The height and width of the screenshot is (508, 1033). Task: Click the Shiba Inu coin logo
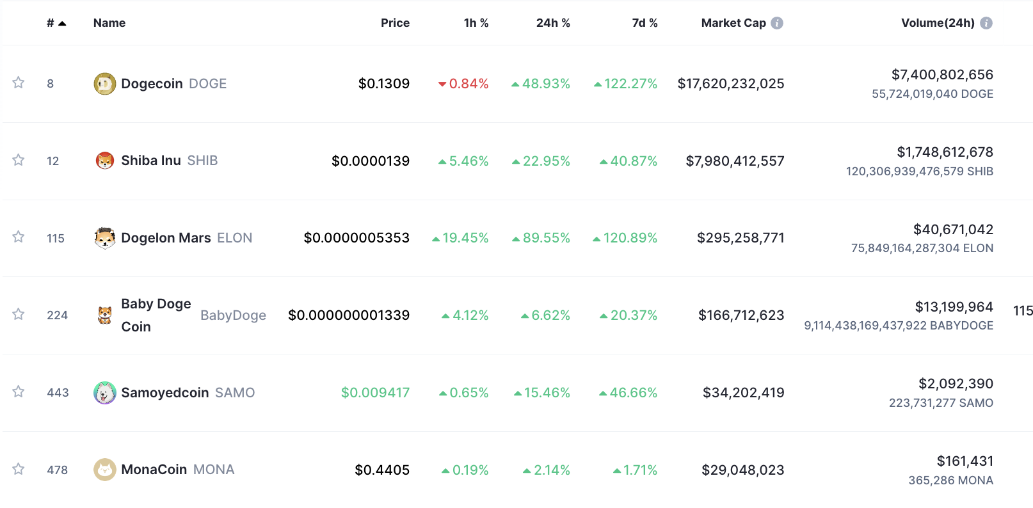[105, 161]
